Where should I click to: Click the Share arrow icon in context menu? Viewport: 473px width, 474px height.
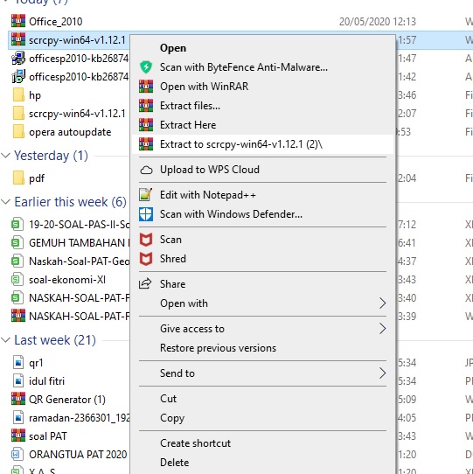(145, 283)
